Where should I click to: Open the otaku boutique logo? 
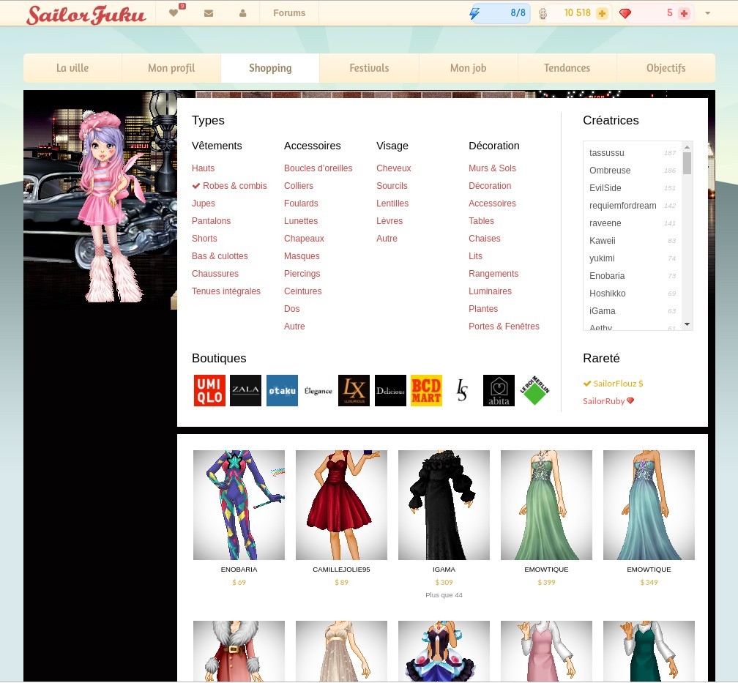tap(282, 390)
